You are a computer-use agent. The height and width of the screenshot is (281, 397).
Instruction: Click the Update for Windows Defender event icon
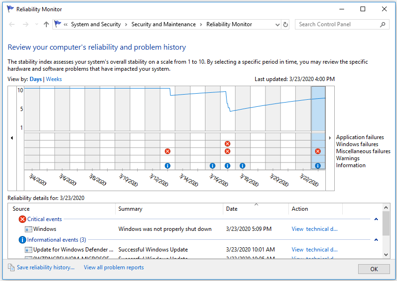tap(28, 249)
